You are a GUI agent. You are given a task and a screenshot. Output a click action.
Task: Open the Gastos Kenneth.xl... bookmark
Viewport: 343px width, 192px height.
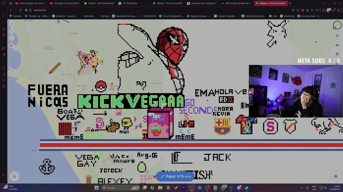click(x=253, y=16)
